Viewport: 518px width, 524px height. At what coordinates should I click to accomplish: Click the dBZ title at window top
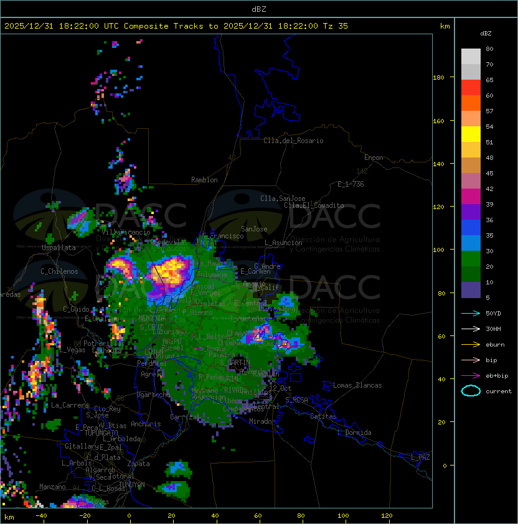259,9
